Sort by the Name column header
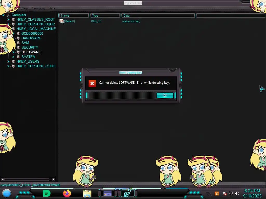 click(x=74, y=16)
